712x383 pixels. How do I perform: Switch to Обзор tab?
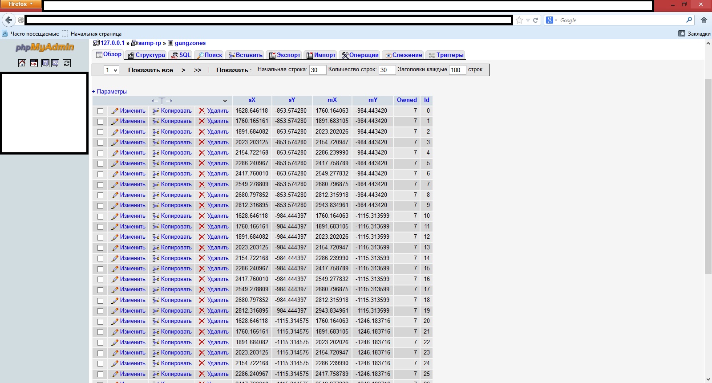pyautogui.click(x=109, y=54)
